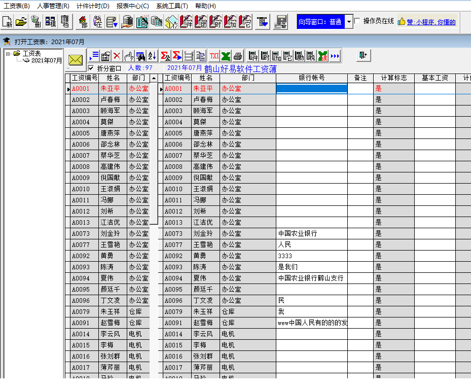Screen dimensions: 471x390
Task: Click the new payroll sheet icon (新)
Action: (7, 22)
